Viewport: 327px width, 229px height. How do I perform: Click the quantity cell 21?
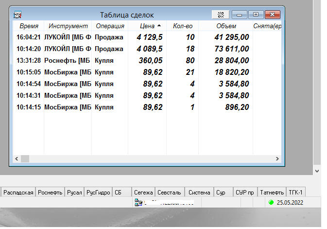coord(190,72)
